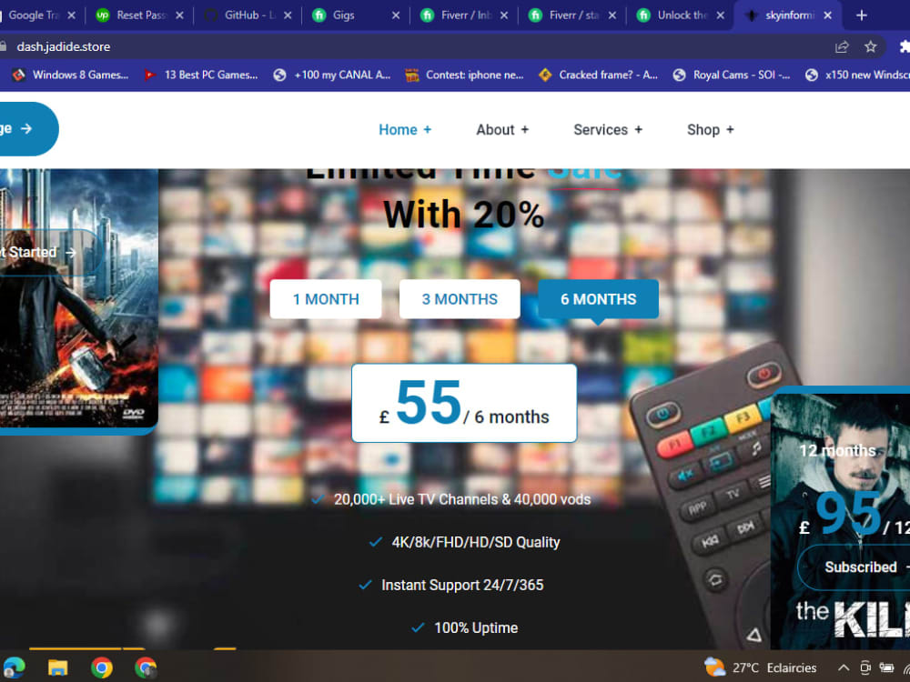Open second Chrome icon in taskbar
The image size is (910, 682).
coord(146,668)
